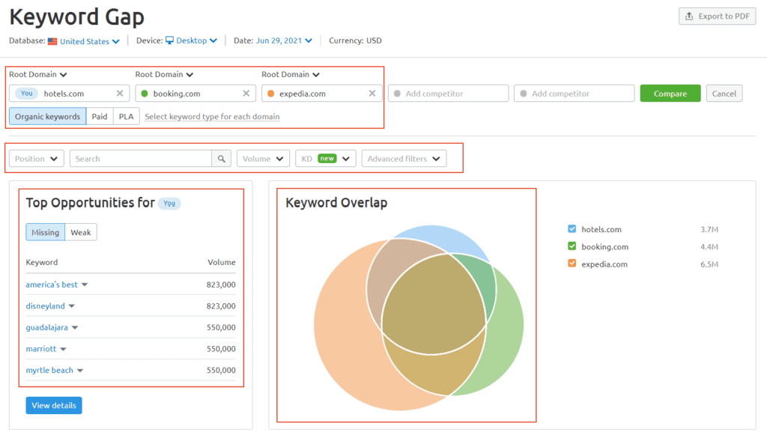Viewport: 767px width, 438px height.
Task: Click the Currency: USD label
Action: 355,40
